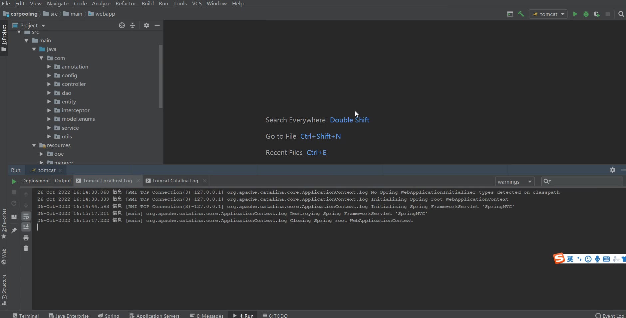Click the print icon in Run panel
The height and width of the screenshot is (318, 626).
(x=26, y=238)
